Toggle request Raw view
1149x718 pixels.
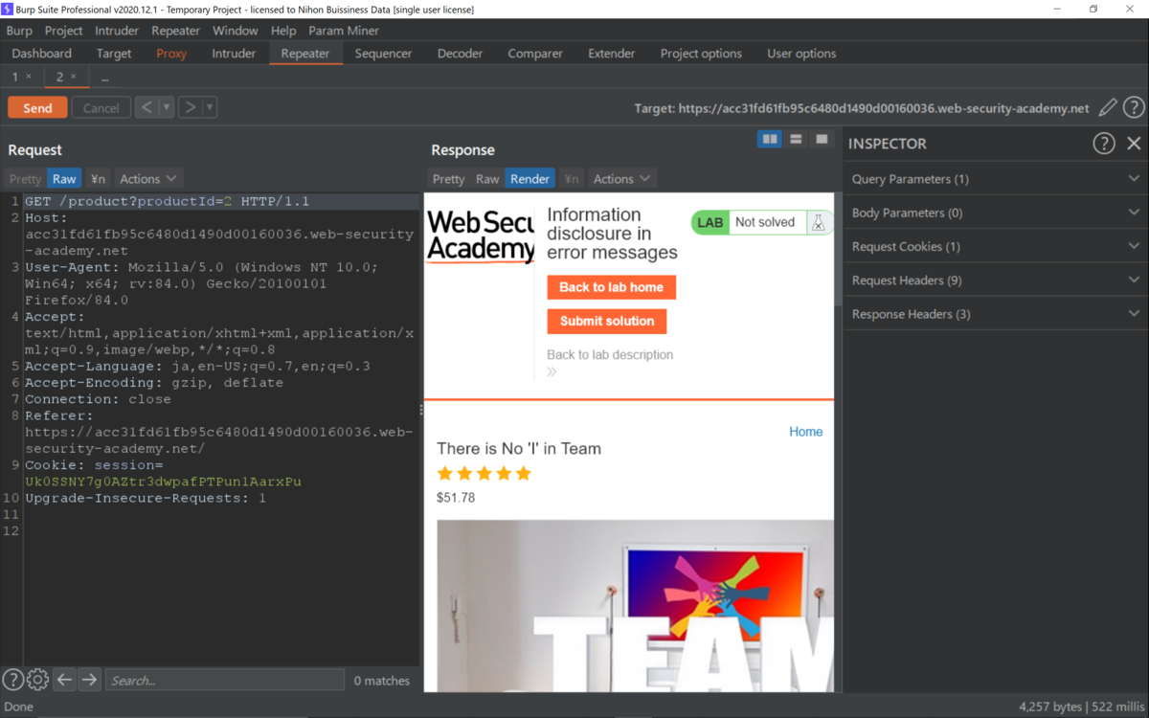[x=64, y=179]
